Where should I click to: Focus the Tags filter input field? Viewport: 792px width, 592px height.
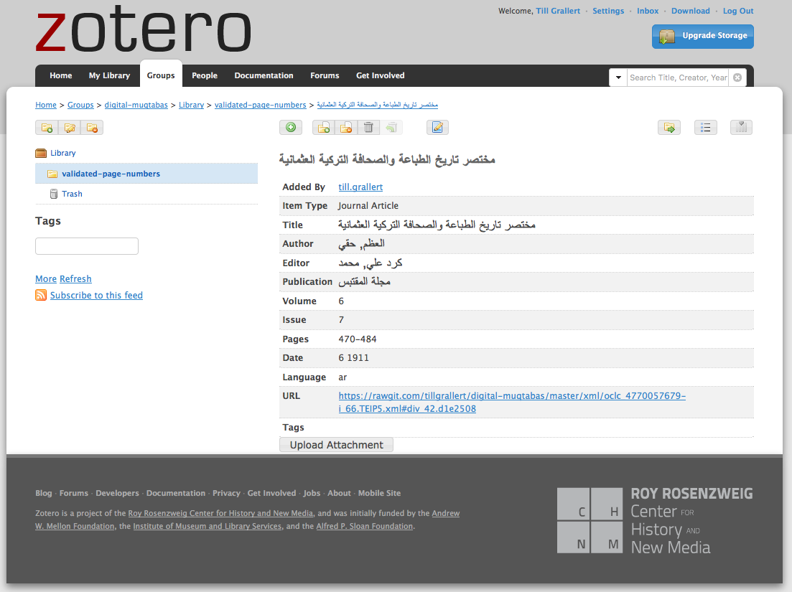coord(87,246)
